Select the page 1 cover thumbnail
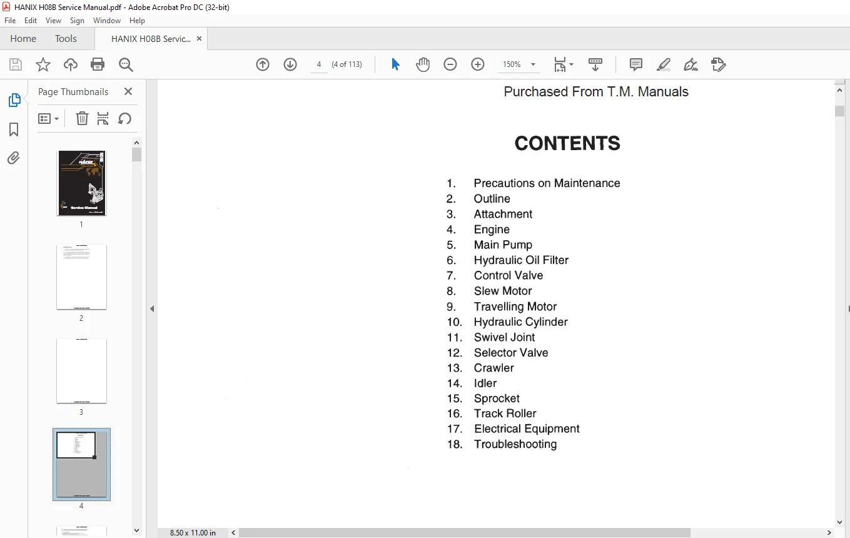 pos(81,183)
